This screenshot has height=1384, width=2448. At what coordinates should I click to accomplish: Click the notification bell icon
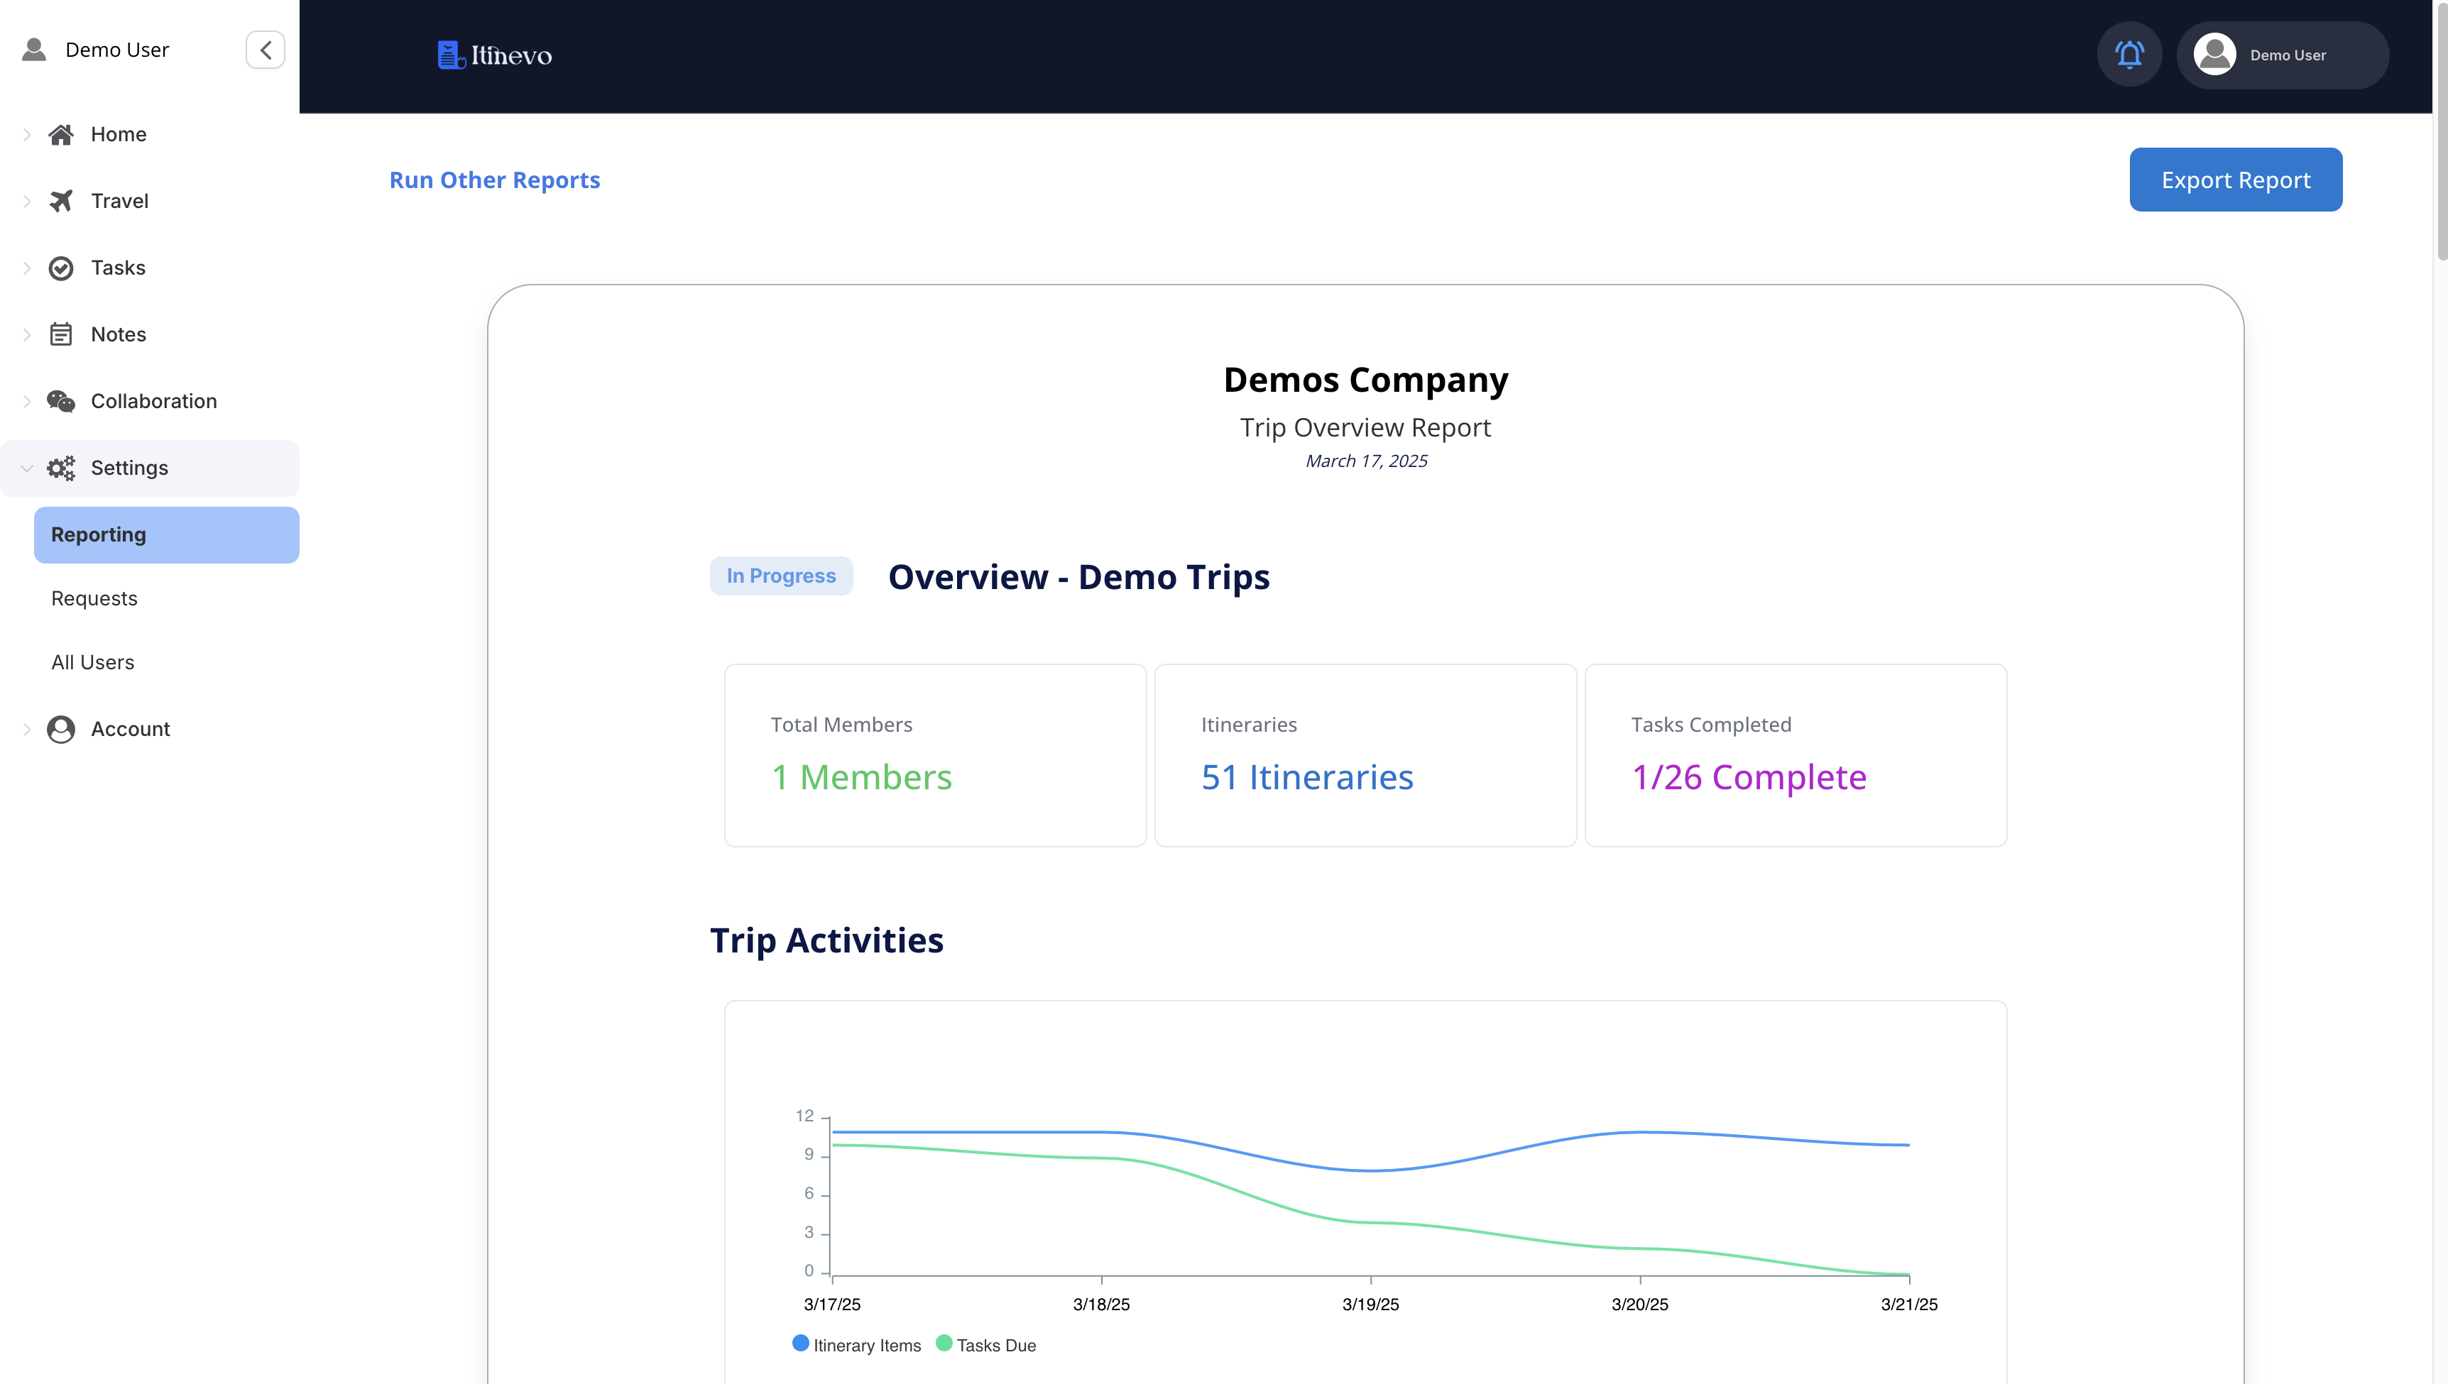click(2129, 55)
